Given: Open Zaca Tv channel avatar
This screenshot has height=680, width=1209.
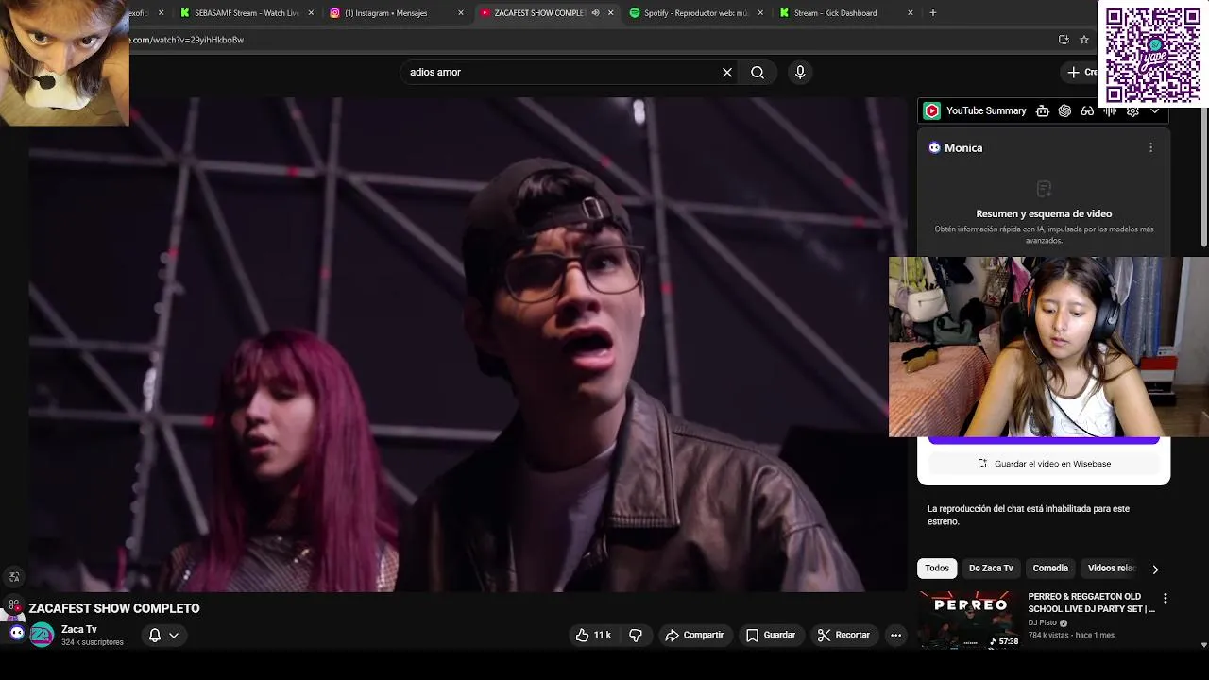Looking at the screenshot, I should [42, 635].
